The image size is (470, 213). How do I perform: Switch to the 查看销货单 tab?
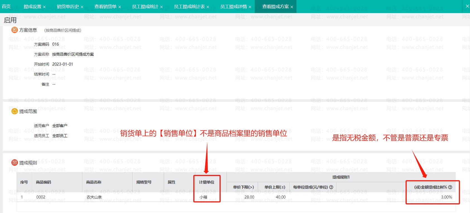pos(105,6)
